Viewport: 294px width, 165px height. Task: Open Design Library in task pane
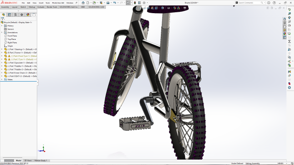coord(284,23)
